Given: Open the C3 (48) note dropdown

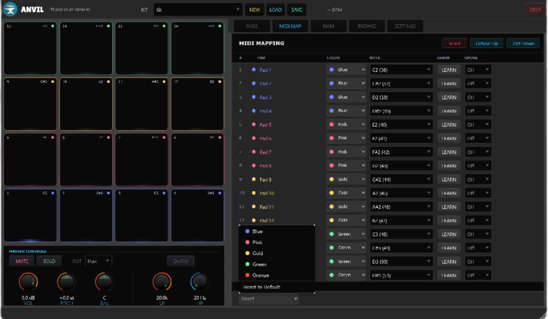Looking at the screenshot, I should click(x=401, y=234).
